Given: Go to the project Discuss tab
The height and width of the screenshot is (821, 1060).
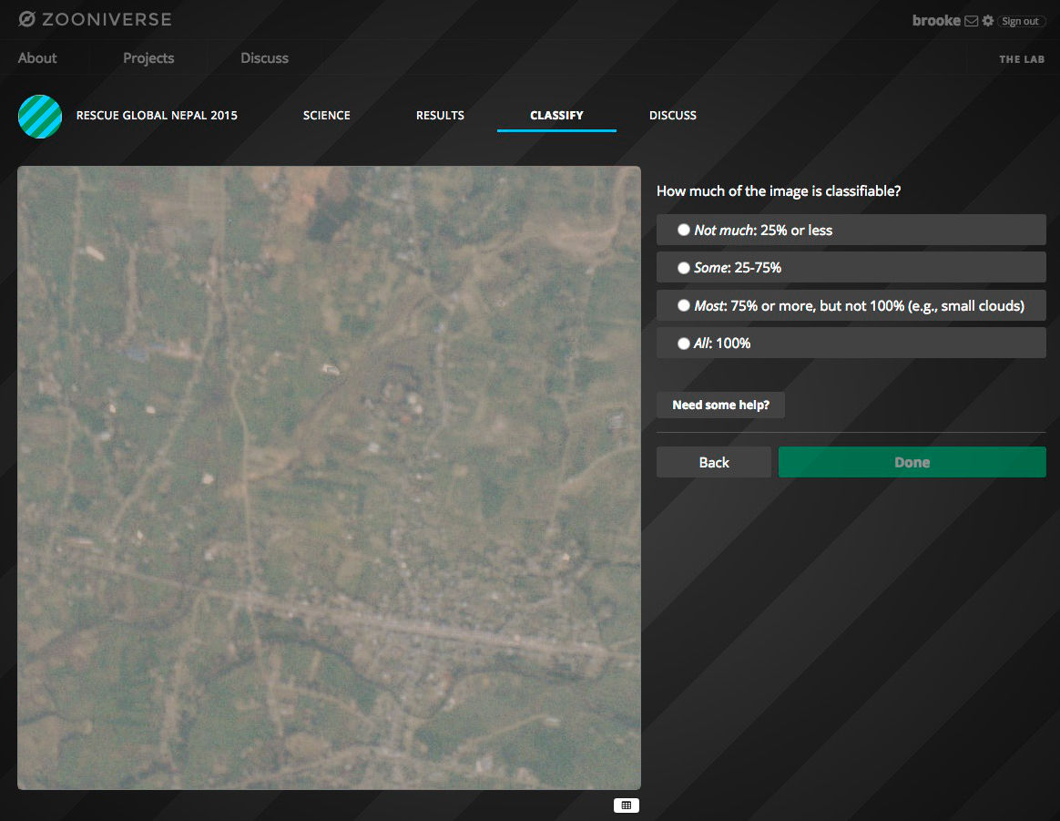Looking at the screenshot, I should [x=672, y=116].
